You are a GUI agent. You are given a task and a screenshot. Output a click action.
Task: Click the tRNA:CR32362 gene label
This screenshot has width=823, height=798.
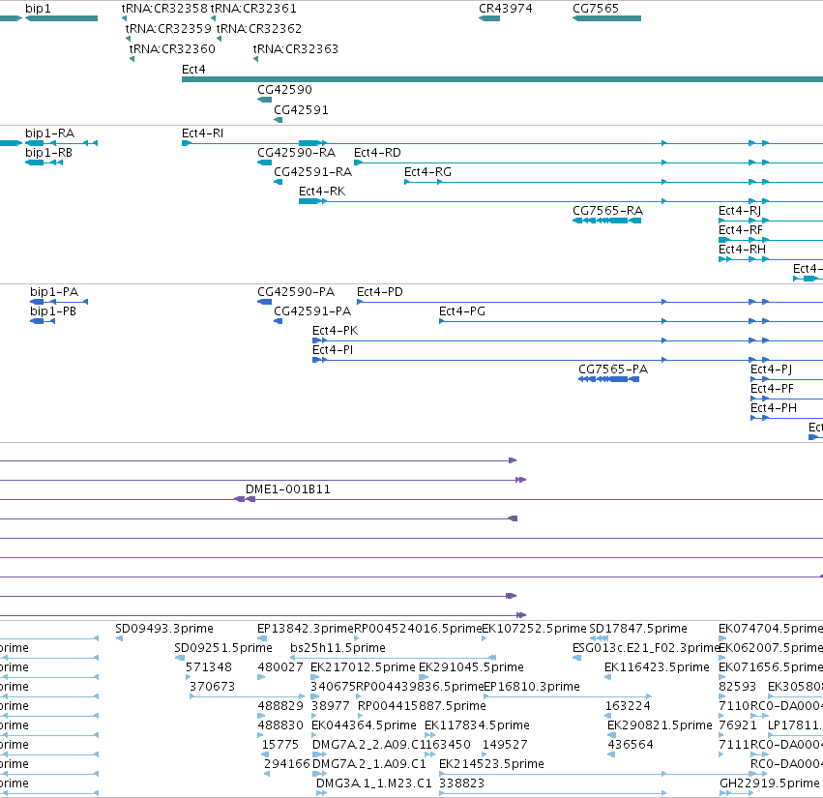click(x=259, y=28)
